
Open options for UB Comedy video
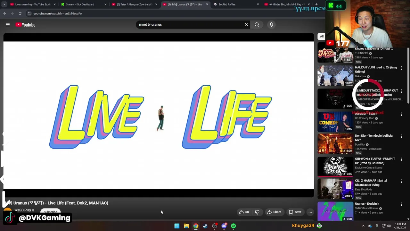(x=402, y=114)
